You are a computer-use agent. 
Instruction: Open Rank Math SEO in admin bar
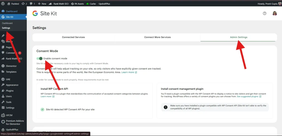pos(59,4)
